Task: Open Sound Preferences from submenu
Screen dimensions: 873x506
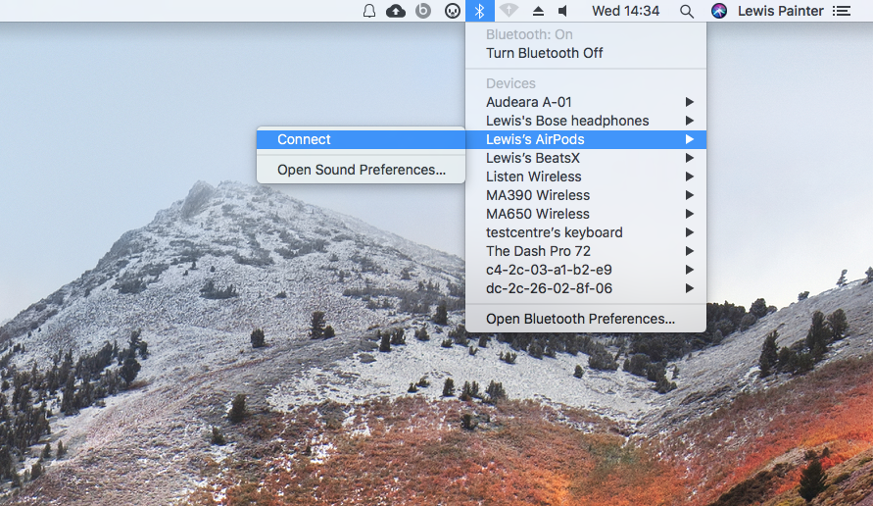Action: pyautogui.click(x=361, y=170)
